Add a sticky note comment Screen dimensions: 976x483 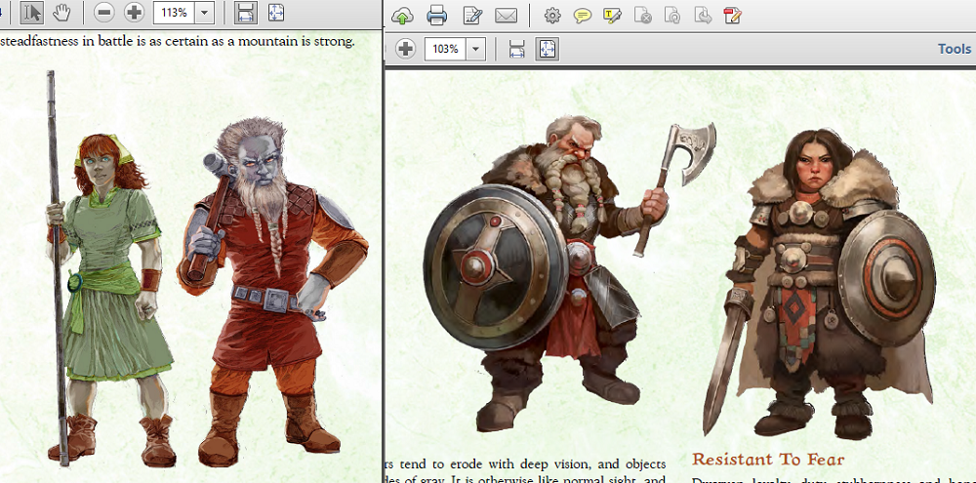click(x=583, y=16)
